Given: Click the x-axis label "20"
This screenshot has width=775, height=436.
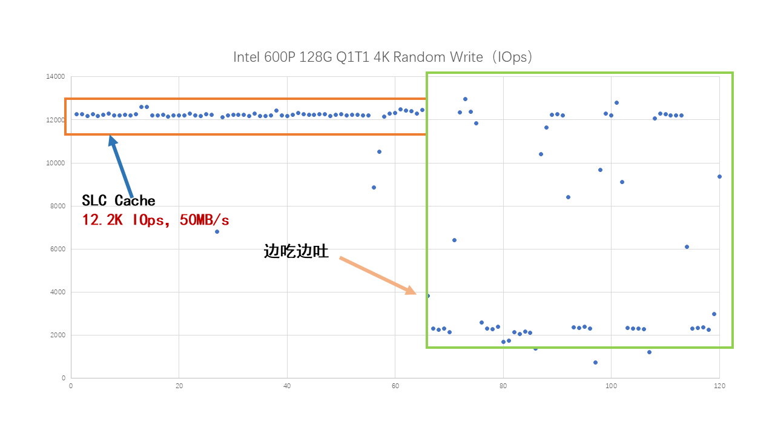Looking at the screenshot, I should (179, 386).
